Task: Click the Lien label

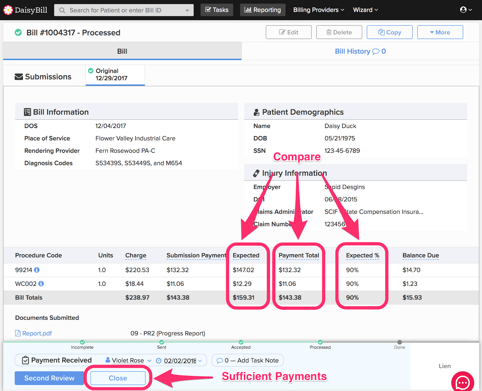Action: [445, 366]
